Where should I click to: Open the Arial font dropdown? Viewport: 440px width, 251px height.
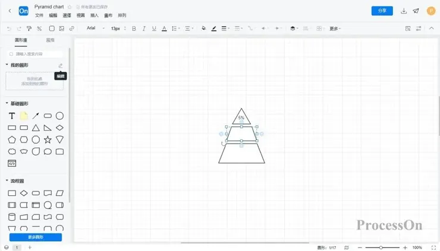[x=96, y=28]
